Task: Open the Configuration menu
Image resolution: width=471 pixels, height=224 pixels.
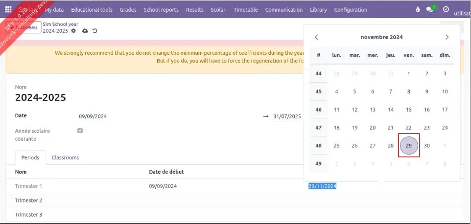Action: point(350,10)
